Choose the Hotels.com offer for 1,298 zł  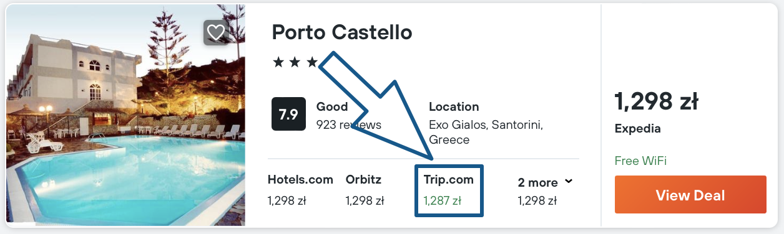pyautogui.click(x=300, y=190)
